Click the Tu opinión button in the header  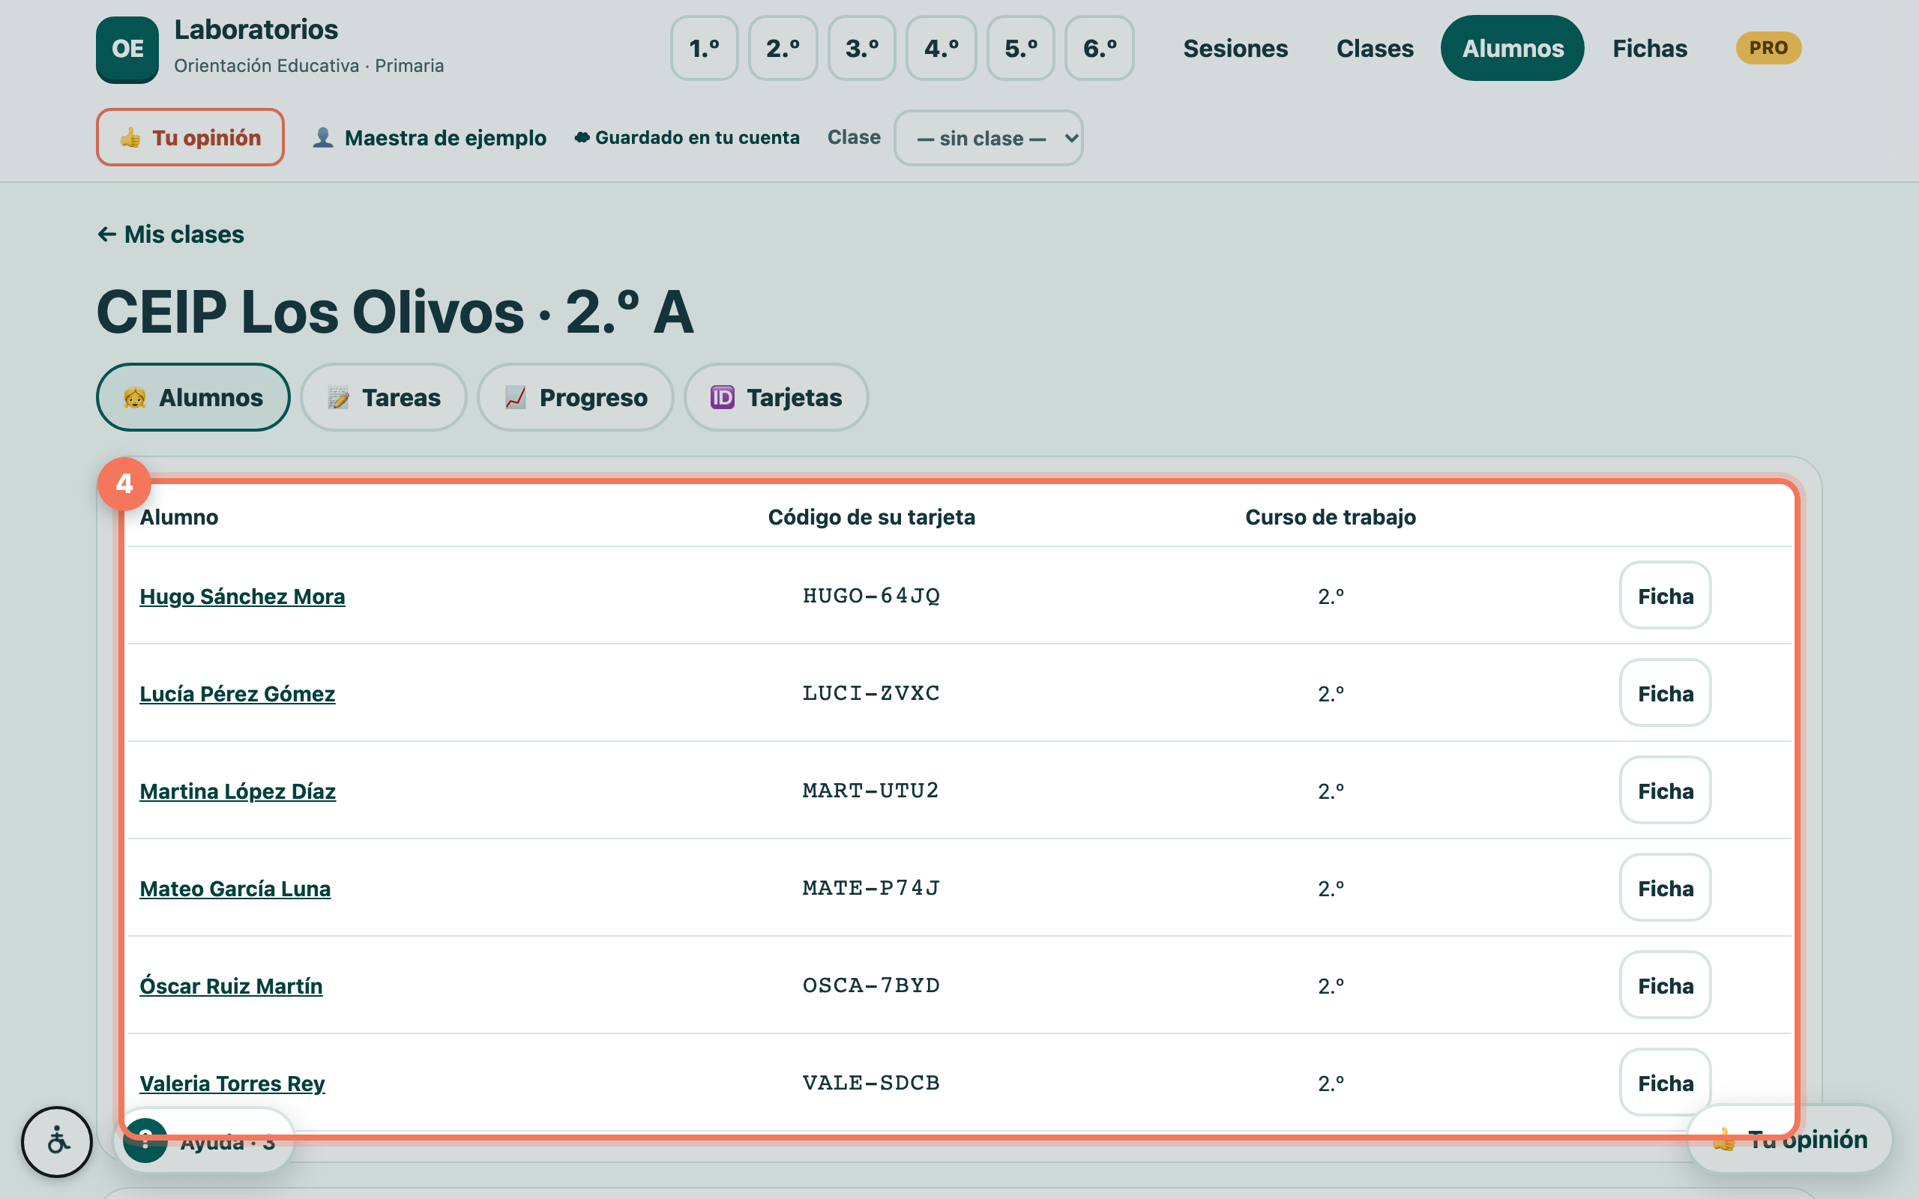(190, 138)
